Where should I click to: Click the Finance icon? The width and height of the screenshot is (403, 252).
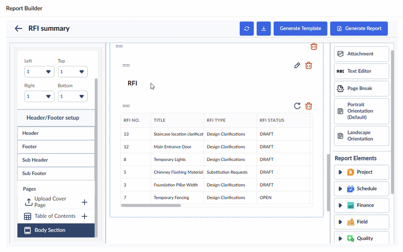(350, 205)
